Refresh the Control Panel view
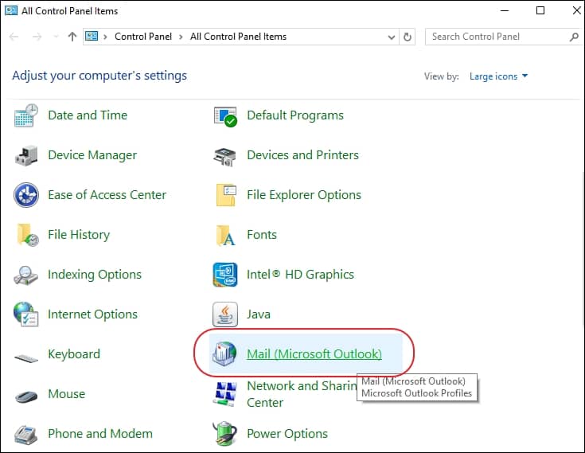This screenshot has width=585, height=453. click(x=408, y=37)
